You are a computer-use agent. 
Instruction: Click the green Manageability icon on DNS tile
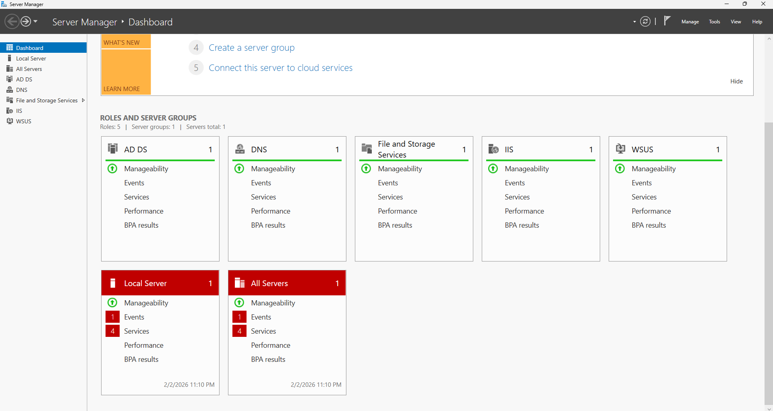[x=239, y=168]
